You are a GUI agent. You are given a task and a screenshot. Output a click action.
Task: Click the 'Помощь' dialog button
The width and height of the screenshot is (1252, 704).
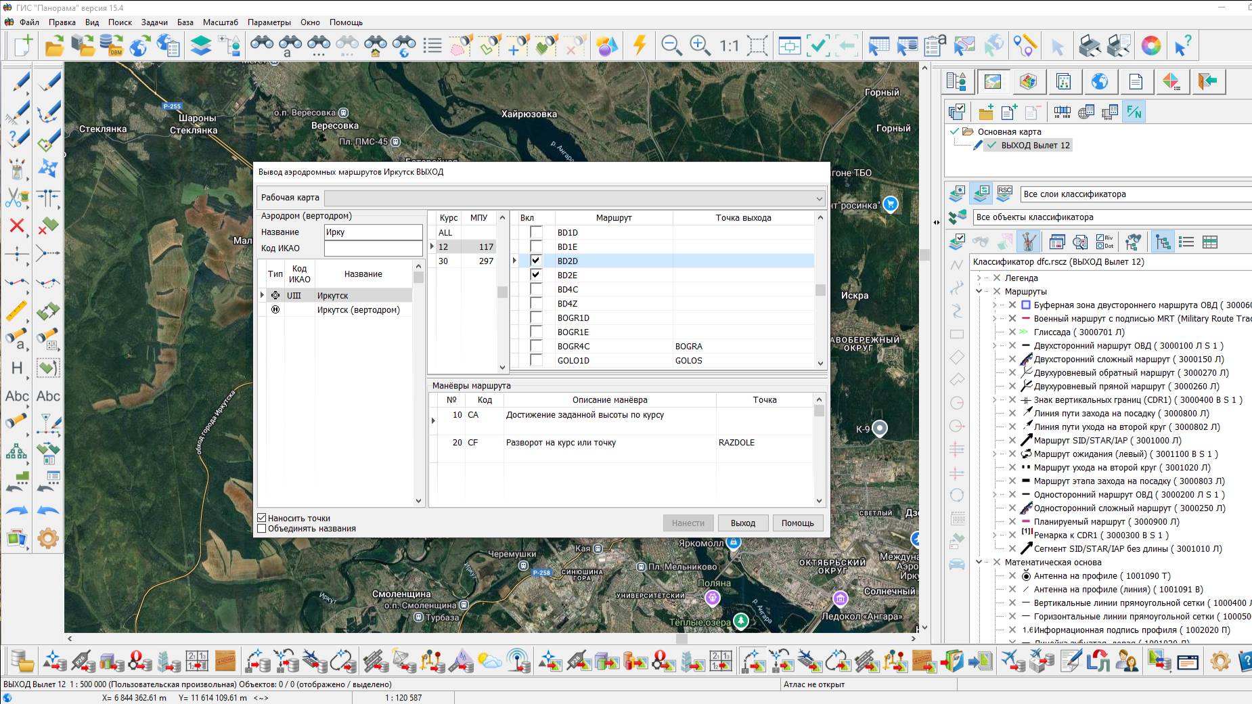click(797, 523)
